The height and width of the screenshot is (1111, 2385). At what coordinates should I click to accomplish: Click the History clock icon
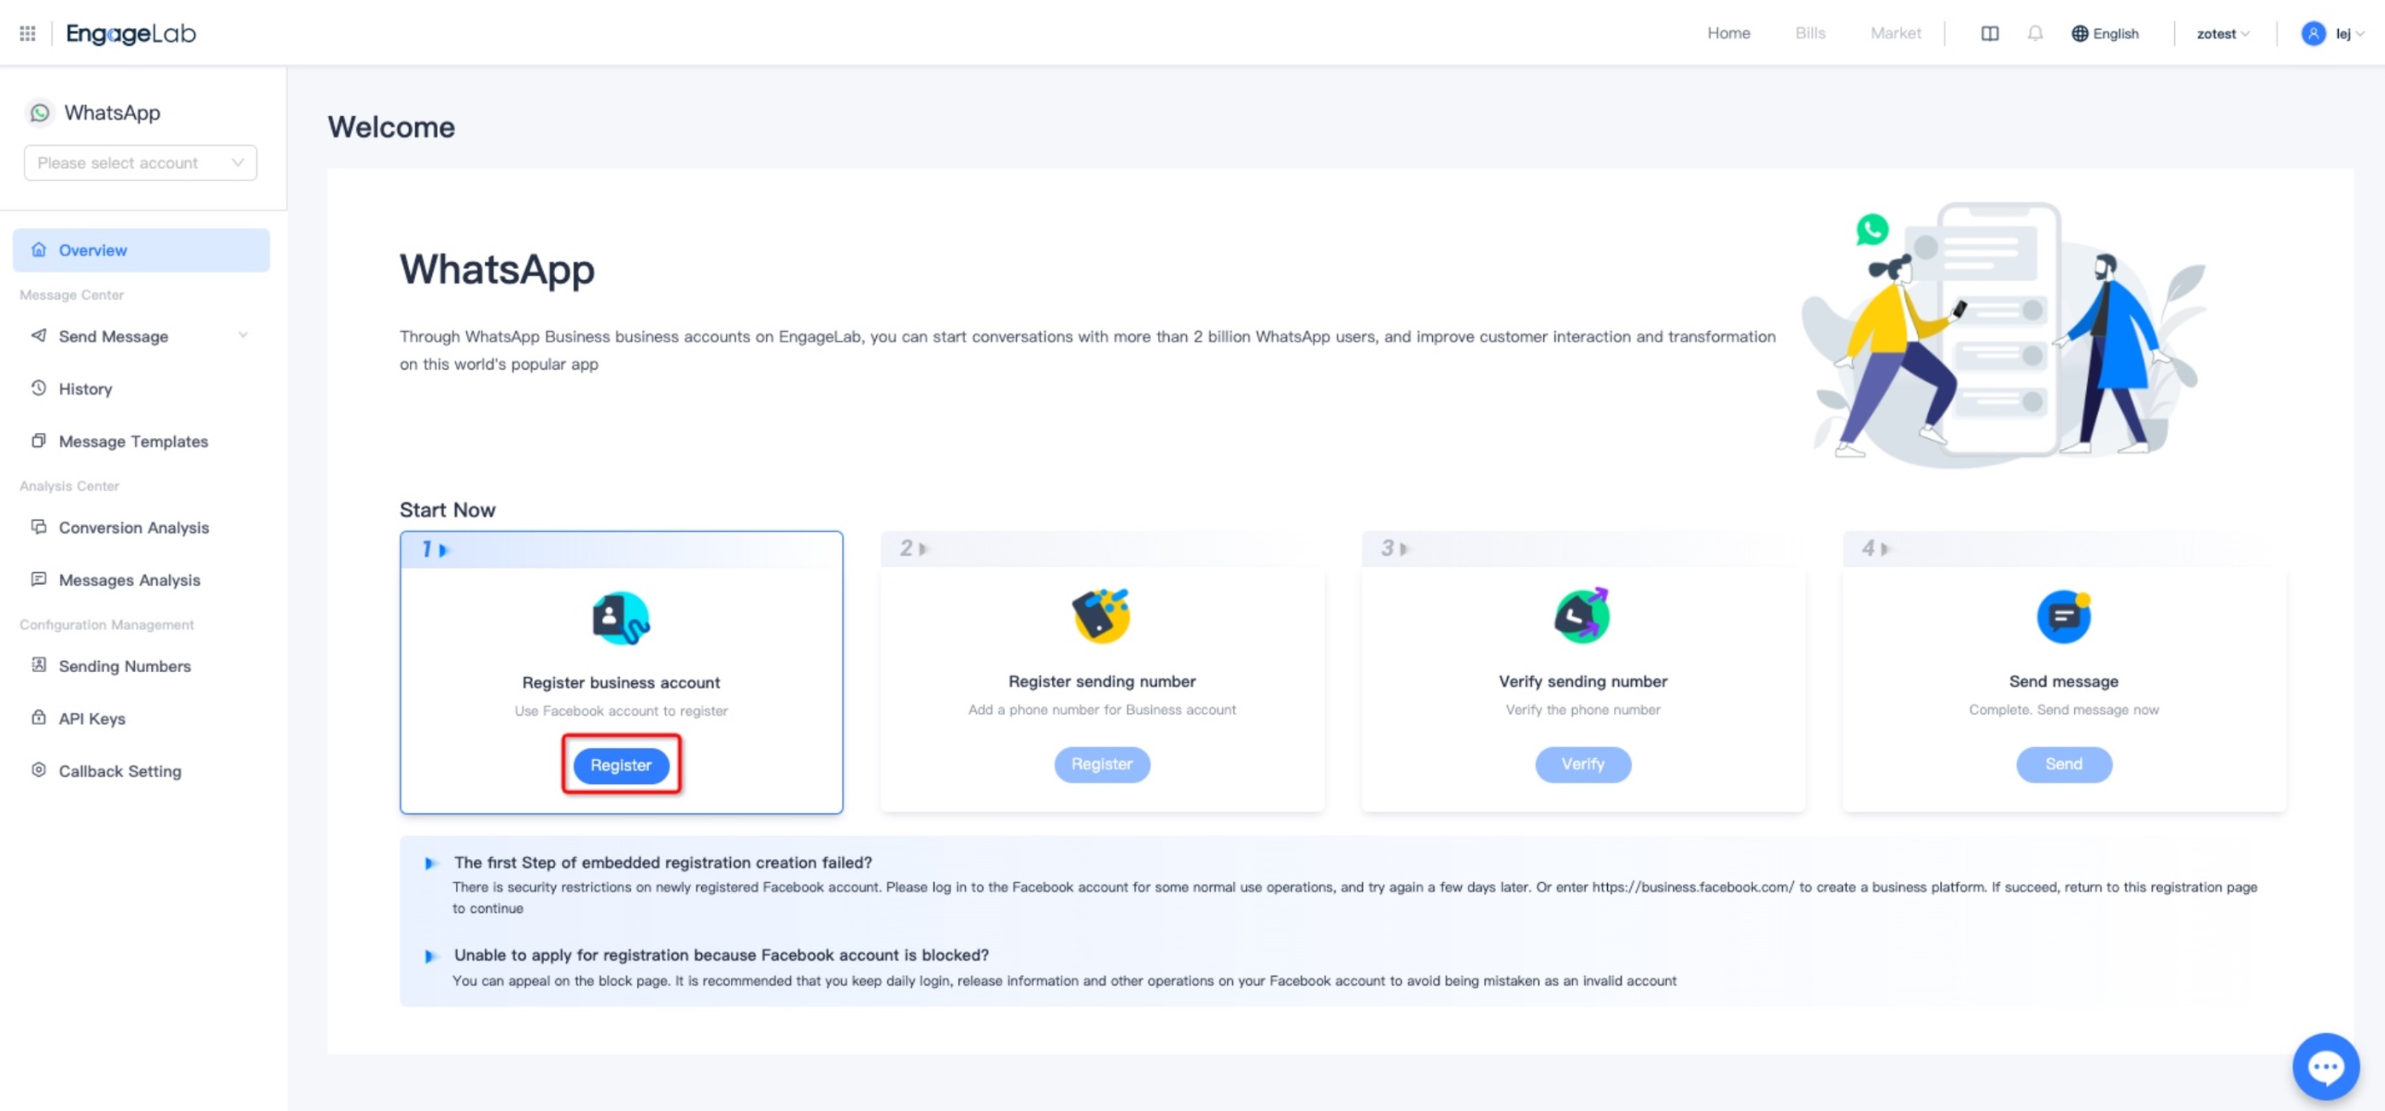39,389
